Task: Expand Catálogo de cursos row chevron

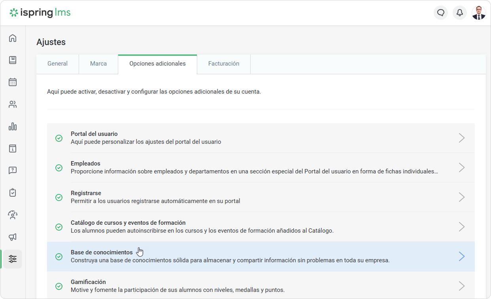Action: (461, 227)
